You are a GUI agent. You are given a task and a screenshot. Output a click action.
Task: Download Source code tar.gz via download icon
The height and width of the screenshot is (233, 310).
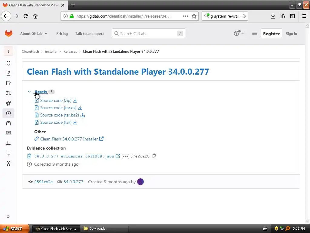80,108
